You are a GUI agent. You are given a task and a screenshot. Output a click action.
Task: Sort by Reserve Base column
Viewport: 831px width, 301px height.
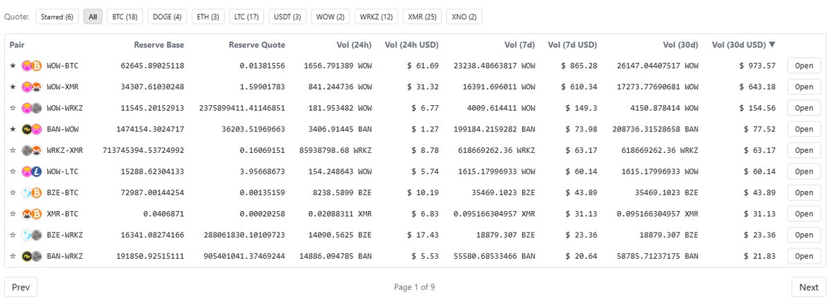click(159, 45)
